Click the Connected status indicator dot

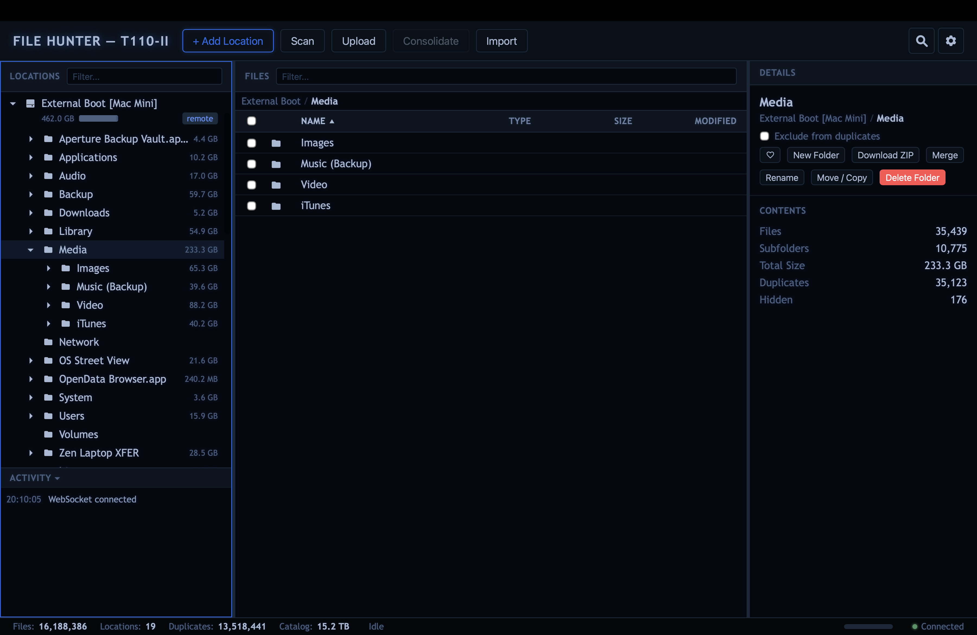point(915,626)
